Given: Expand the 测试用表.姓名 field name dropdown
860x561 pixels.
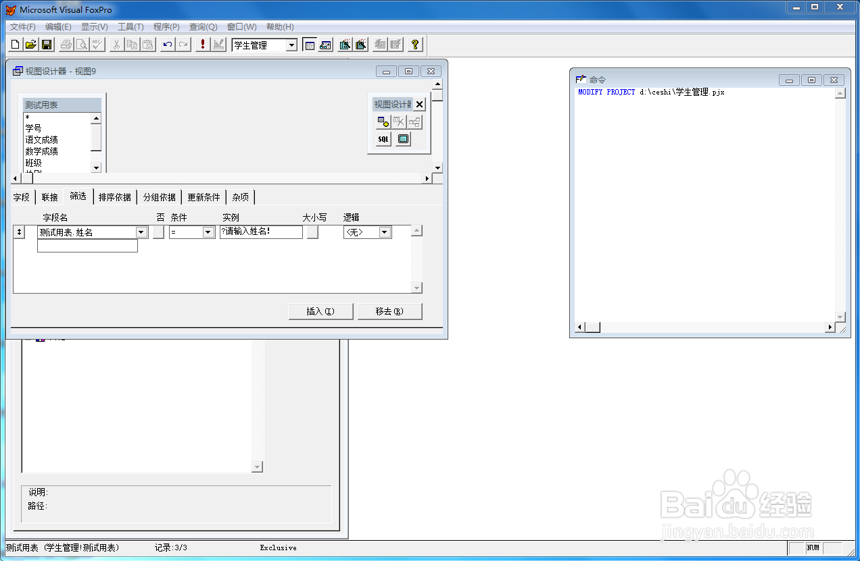Looking at the screenshot, I should 141,232.
